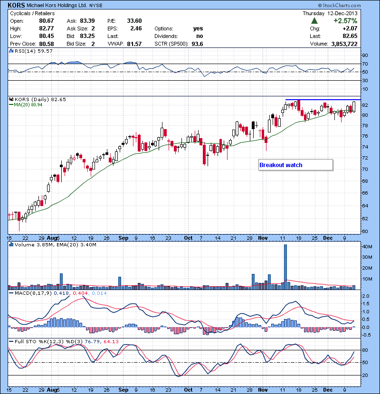Select the KORS ticker symbol in header
Screen dimensions: 380x394
pyautogui.click(x=16, y=5)
